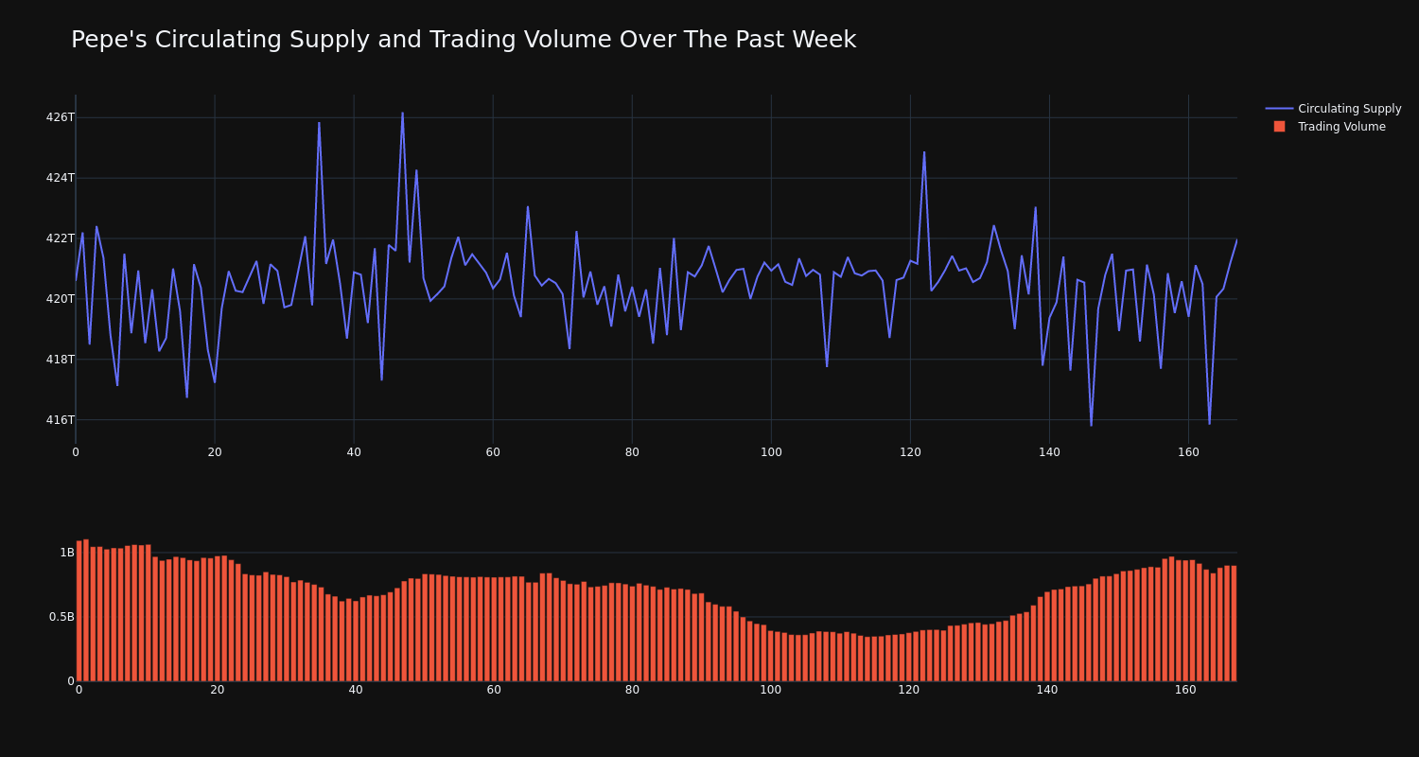The width and height of the screenshot is (1419, 757).
Task: Click the 420T y-axis label
Action: coord(60,299)
